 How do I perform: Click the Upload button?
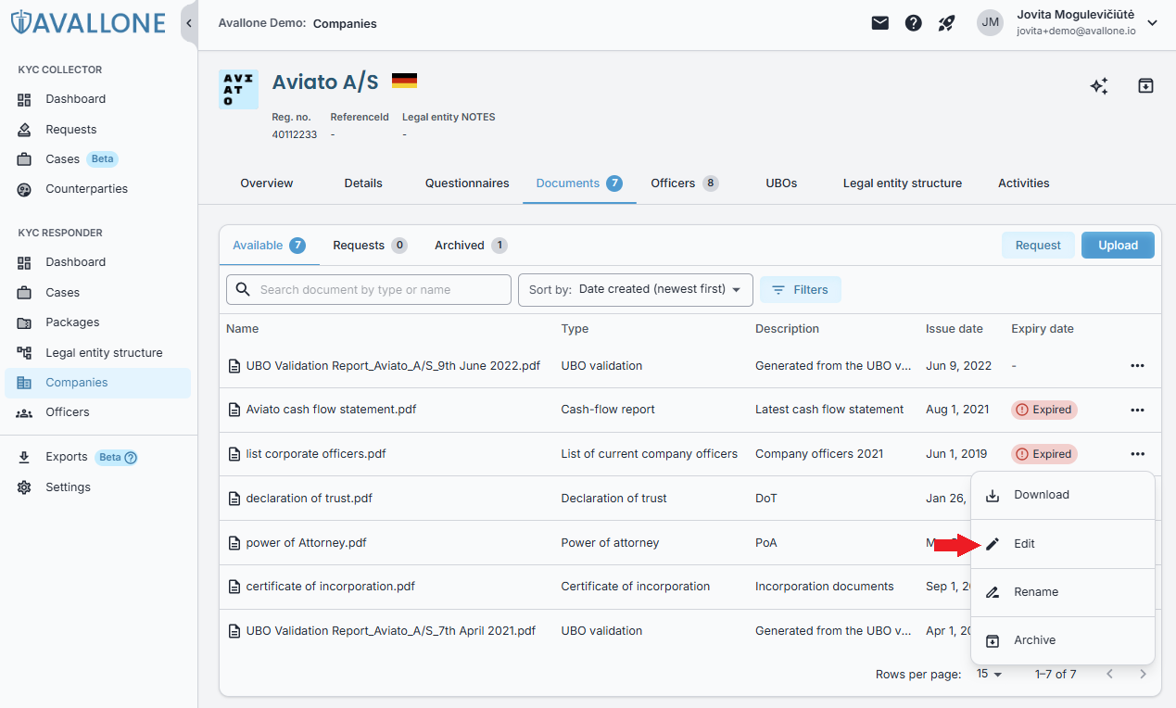click(1119, 246)
